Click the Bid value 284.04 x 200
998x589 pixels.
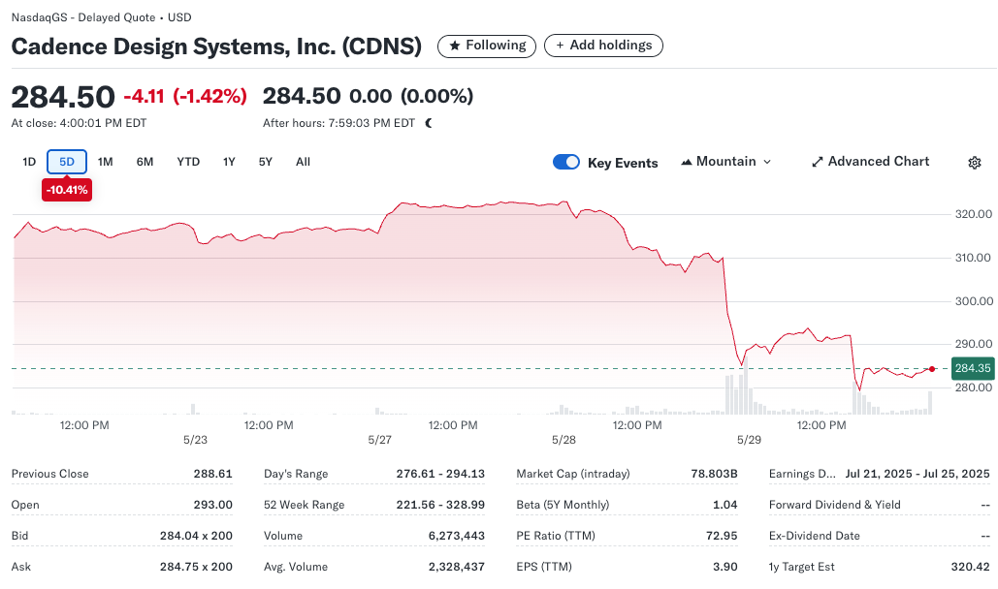pos(196,536)
